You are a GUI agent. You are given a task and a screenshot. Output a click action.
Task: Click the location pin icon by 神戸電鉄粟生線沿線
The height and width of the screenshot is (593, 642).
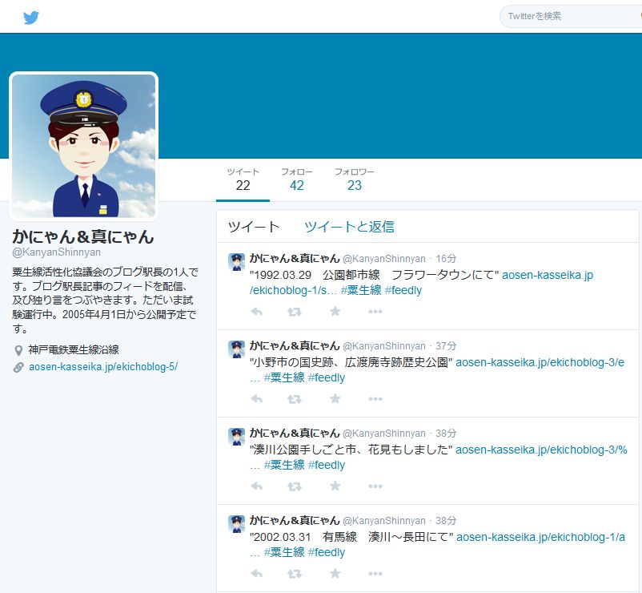point(18,350)
